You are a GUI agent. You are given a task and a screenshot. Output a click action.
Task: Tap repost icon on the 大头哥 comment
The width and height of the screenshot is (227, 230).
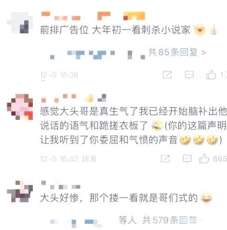point(165,159)
